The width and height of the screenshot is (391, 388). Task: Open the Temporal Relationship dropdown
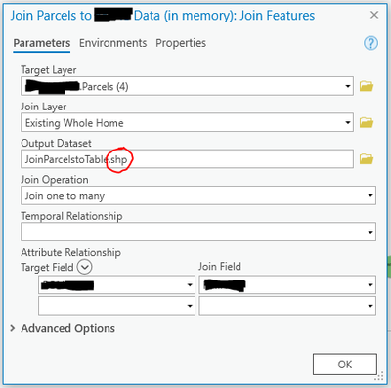(198, 232)
